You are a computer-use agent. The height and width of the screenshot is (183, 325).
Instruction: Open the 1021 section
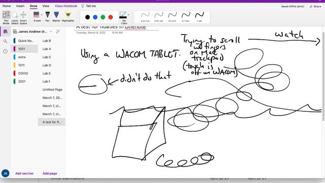[24, 49]
